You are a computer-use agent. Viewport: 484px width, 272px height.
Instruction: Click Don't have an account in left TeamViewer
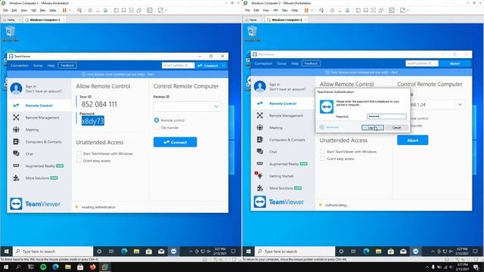point(44,91)
